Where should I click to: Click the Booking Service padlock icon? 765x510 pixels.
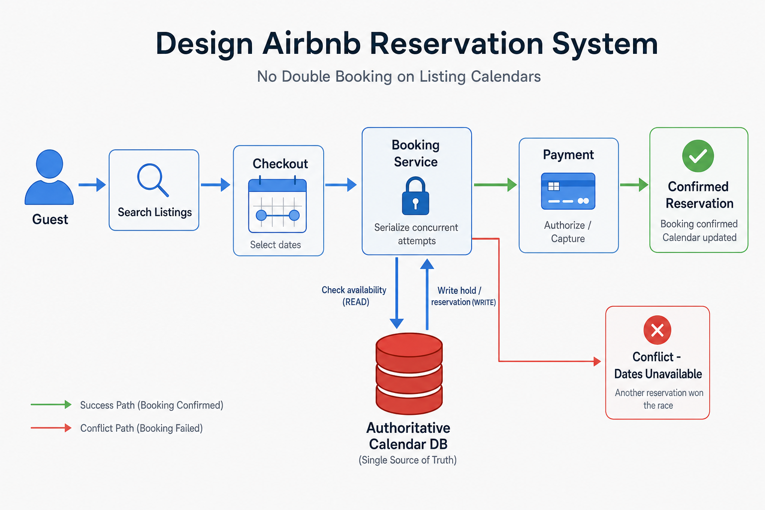point(415,196)
